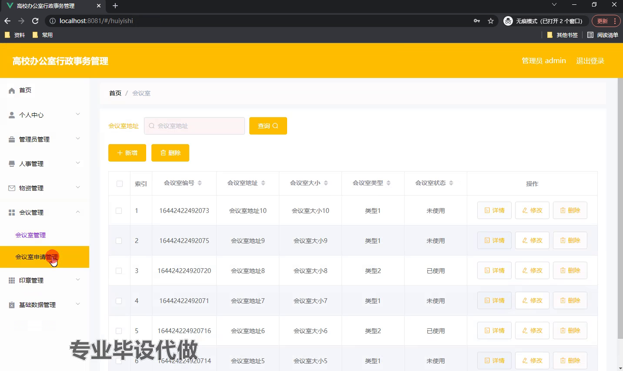Click the 查询 search button

tap(268, 126)
